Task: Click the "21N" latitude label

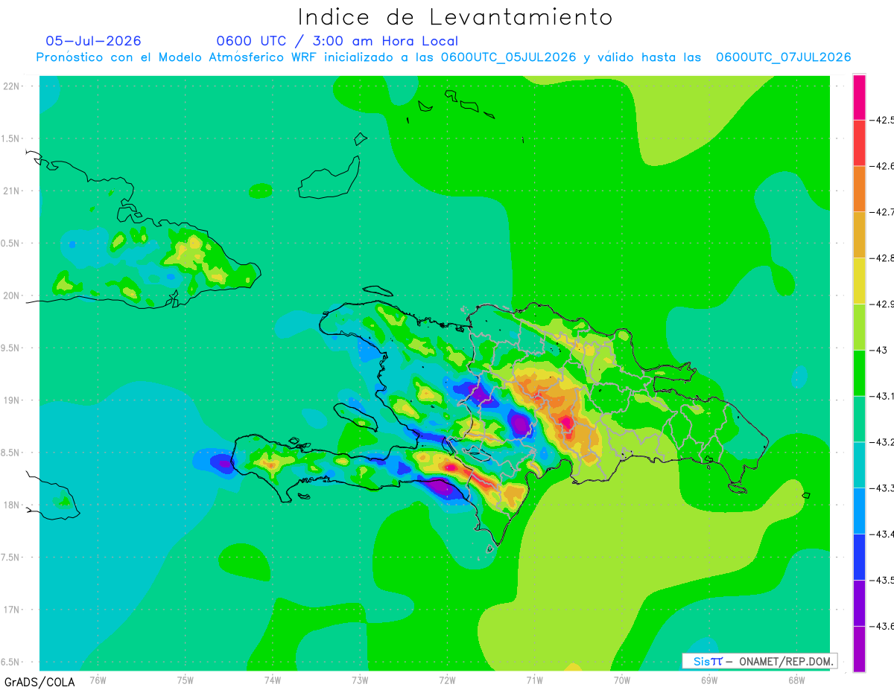Action: pos(11,191)
